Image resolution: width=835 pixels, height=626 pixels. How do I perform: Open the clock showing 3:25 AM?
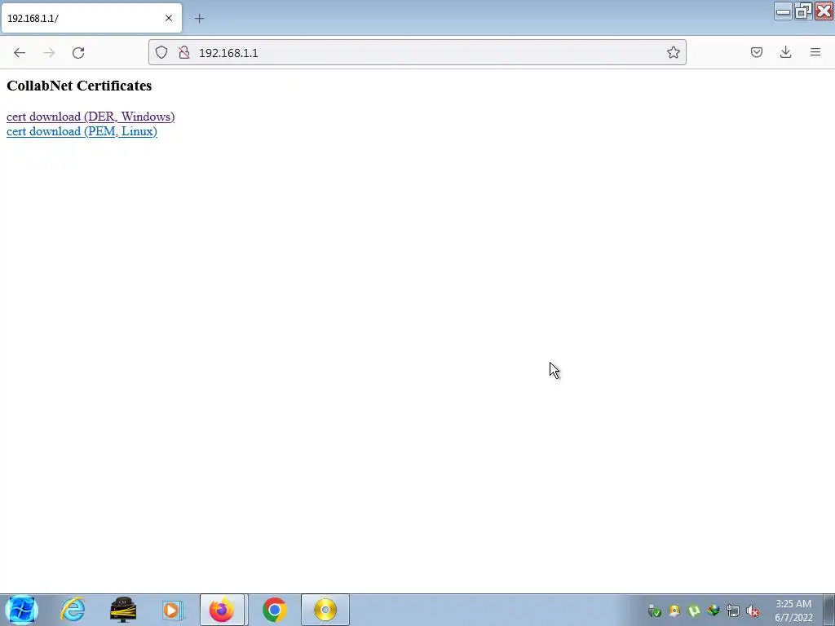[x=793, y=611]
